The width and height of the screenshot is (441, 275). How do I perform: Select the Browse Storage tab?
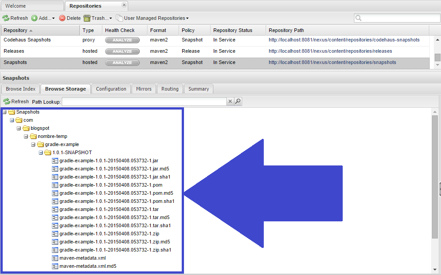65,89
